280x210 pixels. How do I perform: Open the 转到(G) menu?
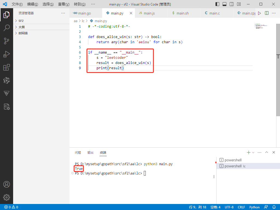[80, 4]
